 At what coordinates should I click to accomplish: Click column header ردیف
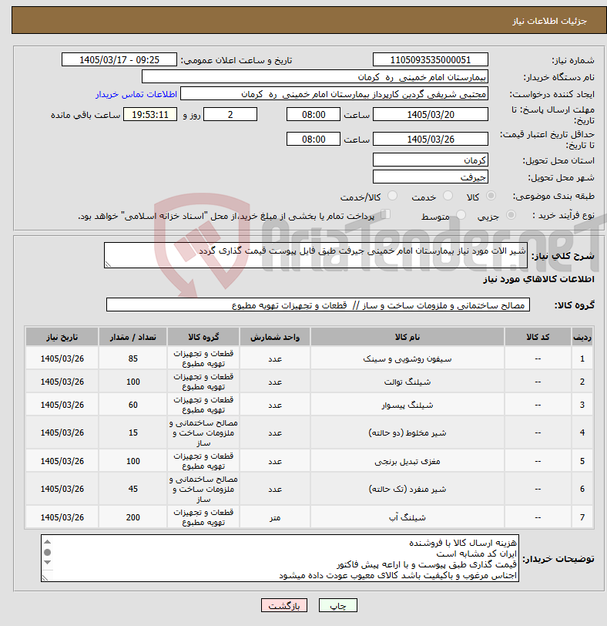(582, 338)
